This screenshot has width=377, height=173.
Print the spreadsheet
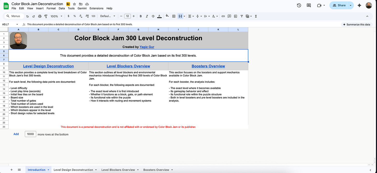[x=40, y=16]
